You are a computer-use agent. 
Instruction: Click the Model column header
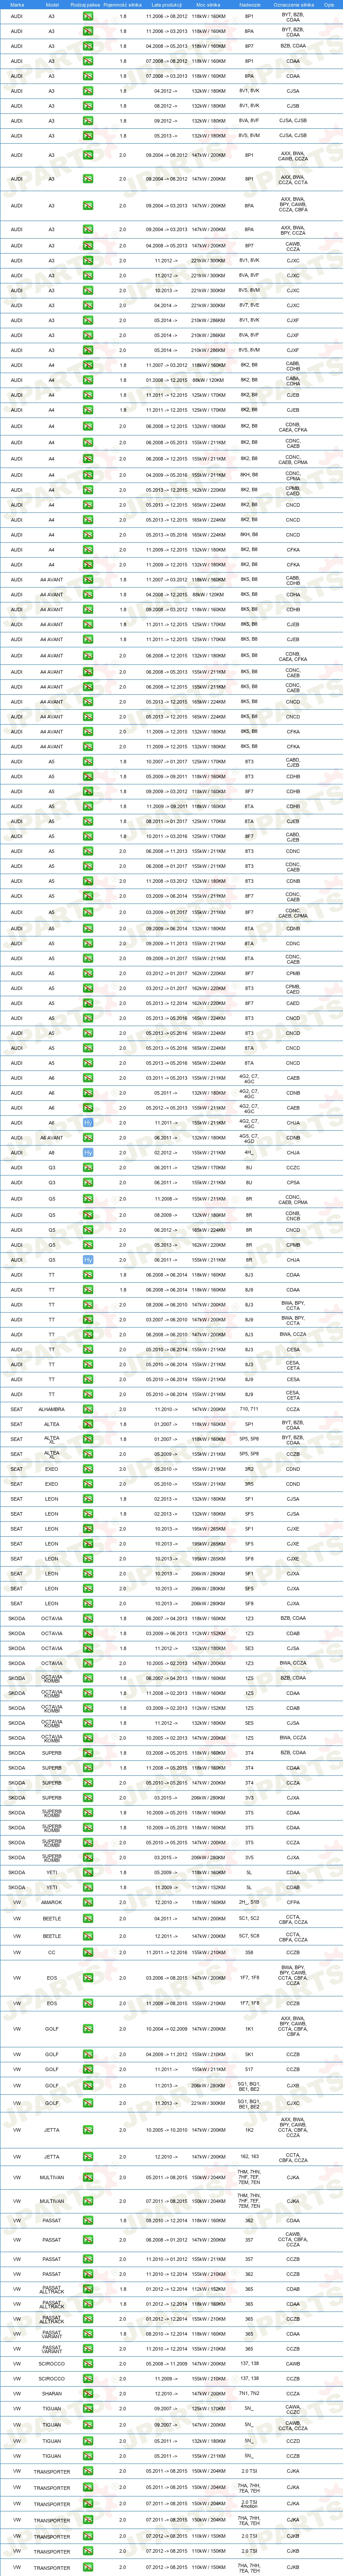pos(52,4)
